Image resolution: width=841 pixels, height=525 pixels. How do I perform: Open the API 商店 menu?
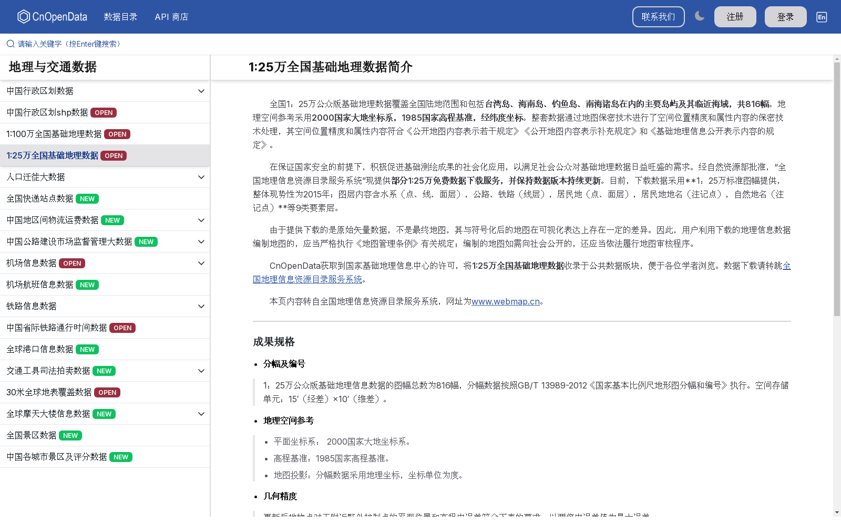coord(171,17)
